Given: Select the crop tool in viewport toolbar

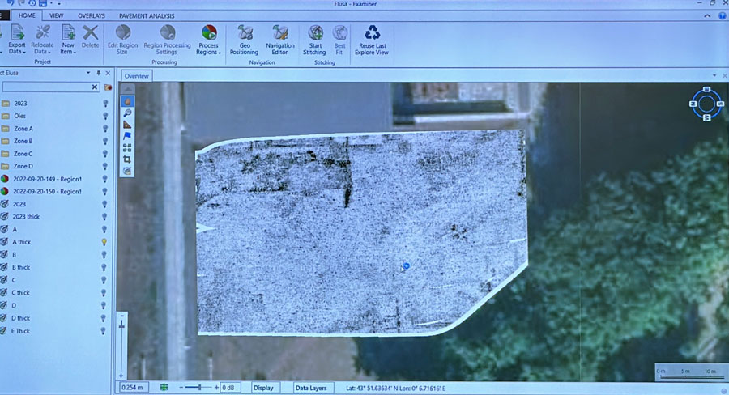Looking at the screenshot, I should pyautogui.click(x=127, y=159).
